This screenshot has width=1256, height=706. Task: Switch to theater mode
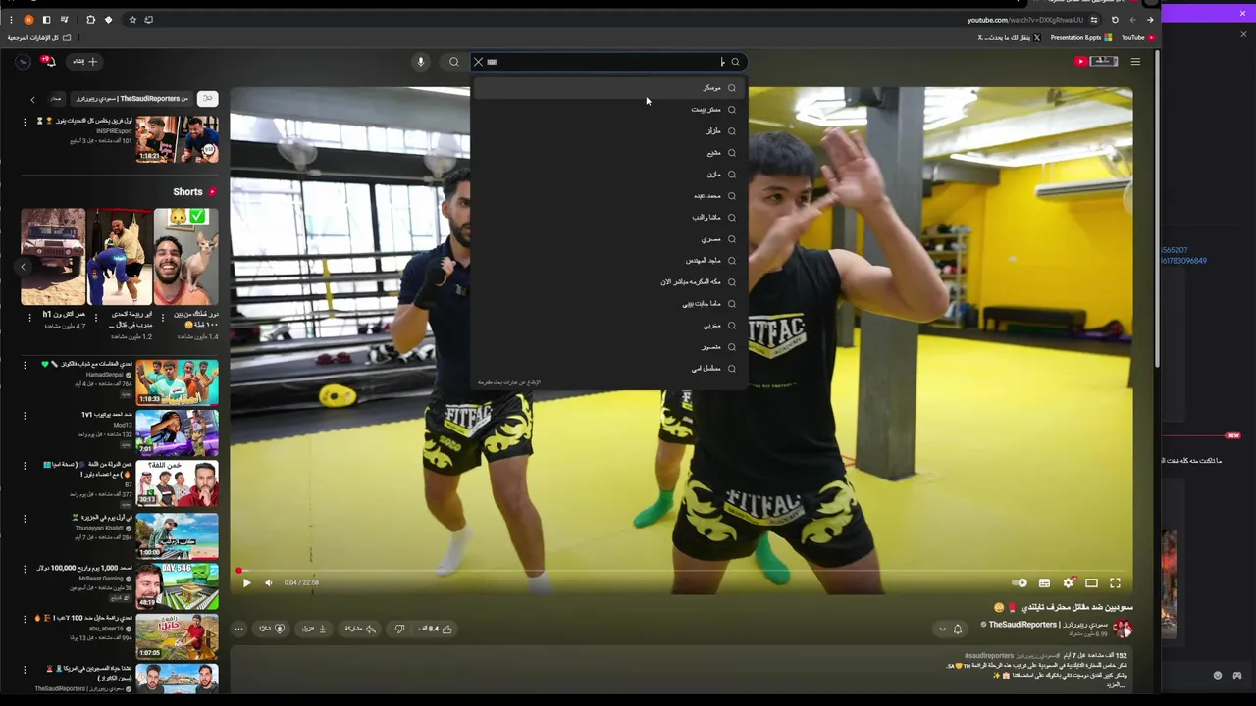pos(1091,582)
